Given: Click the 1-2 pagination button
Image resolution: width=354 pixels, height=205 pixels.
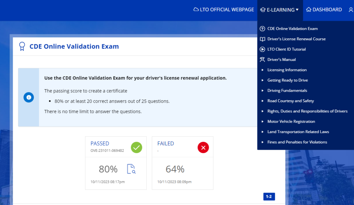Looking at the screenshot, I should click(x=269, y=197).
